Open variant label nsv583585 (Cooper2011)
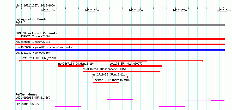Viewport: 232px width, 110px height. point(33,42)
